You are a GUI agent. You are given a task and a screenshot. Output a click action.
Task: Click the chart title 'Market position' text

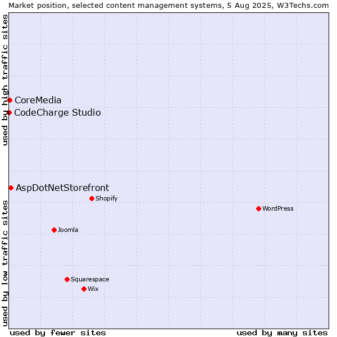coord(38,6)
